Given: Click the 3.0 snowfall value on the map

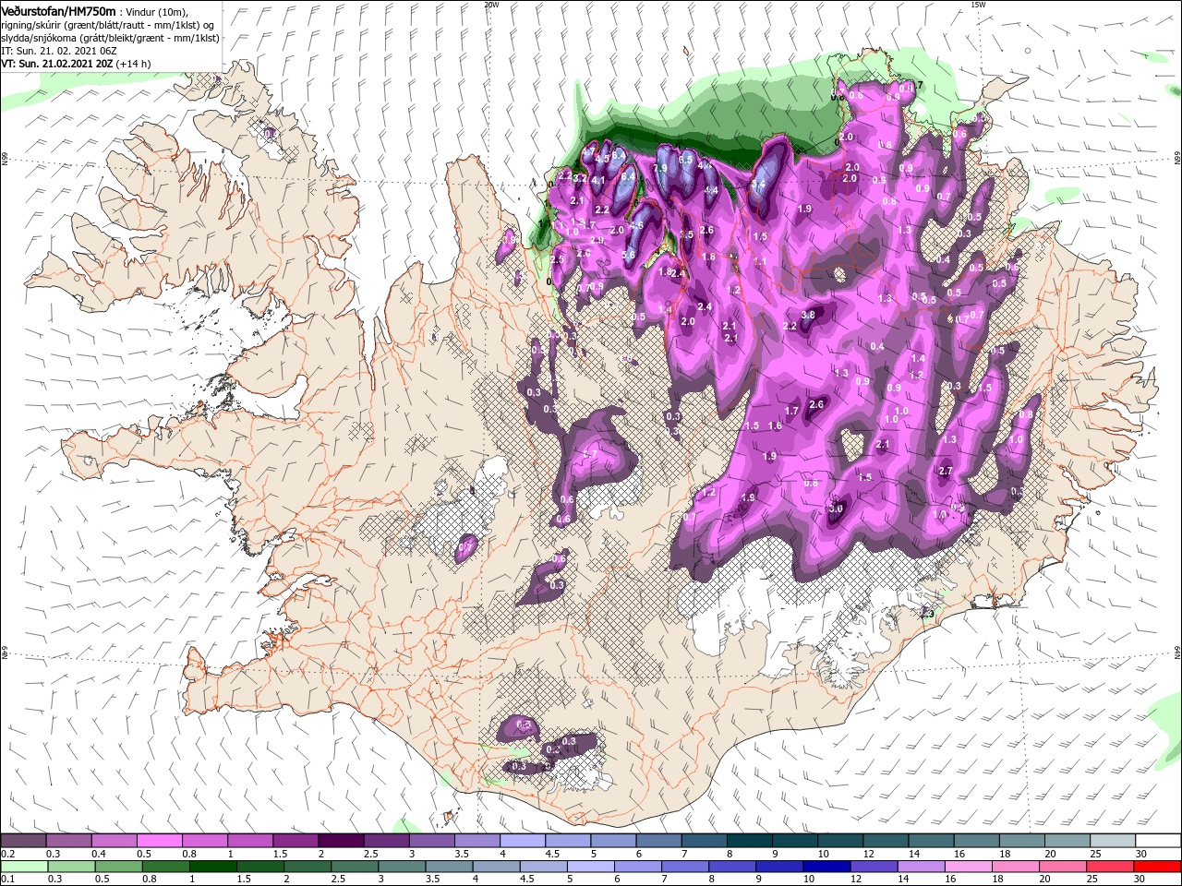Looking at the screenshot, I should click(837, 509).
